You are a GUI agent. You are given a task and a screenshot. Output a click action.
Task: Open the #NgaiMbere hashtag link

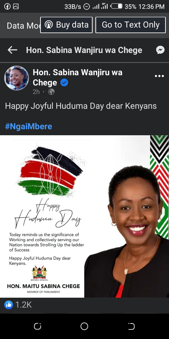coord(29,126)
